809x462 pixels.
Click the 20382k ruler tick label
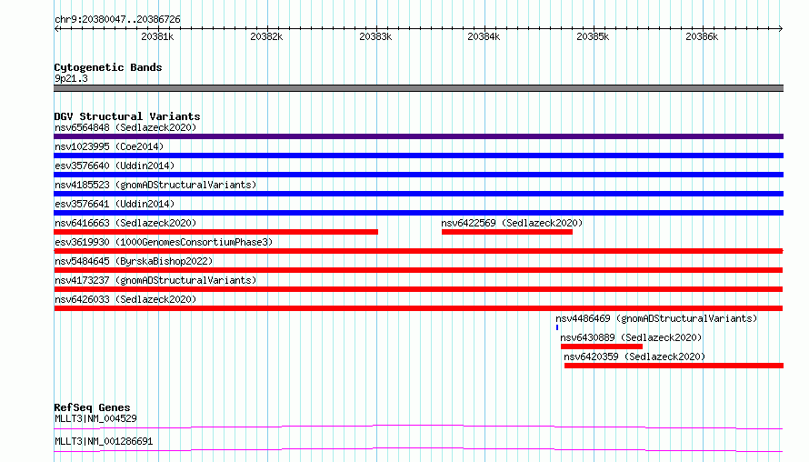click(266, 36)
